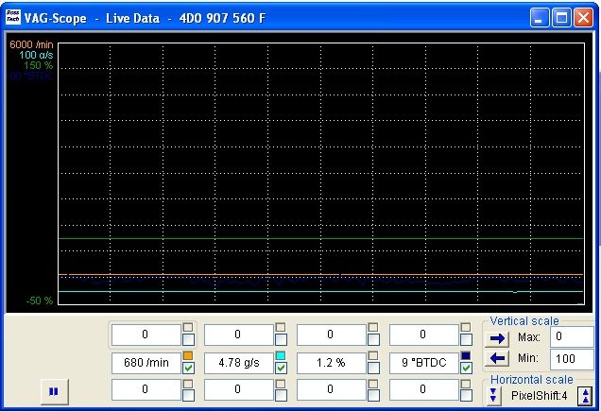Screen dimensions: 601x412
Task: Click the Vertical scale Max input field
Action: (571, 336)
